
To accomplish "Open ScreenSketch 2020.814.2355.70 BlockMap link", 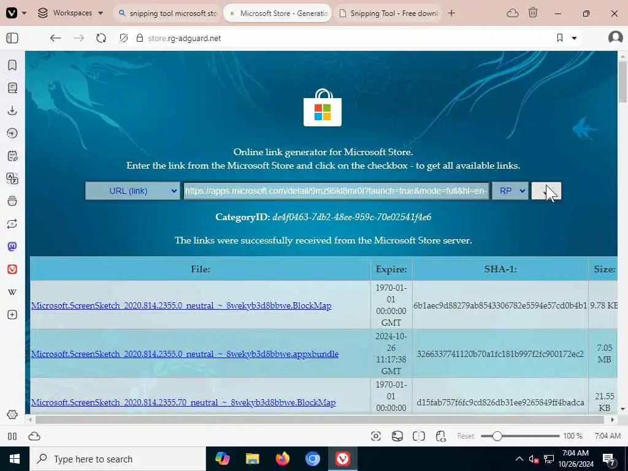I will point(183,402).
